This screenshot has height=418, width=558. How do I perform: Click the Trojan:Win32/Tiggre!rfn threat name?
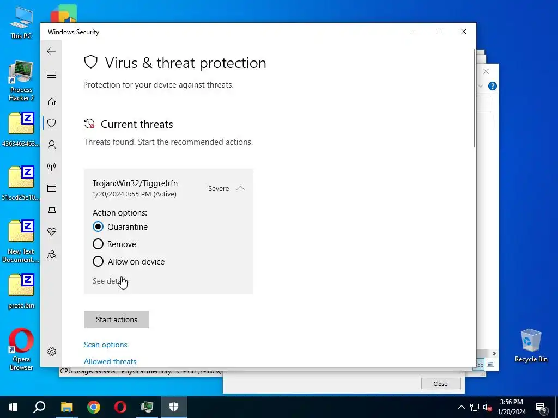(135, 183)
